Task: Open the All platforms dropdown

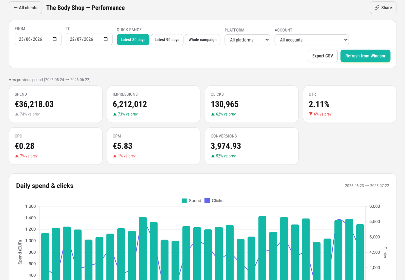Action: [247, 40]
